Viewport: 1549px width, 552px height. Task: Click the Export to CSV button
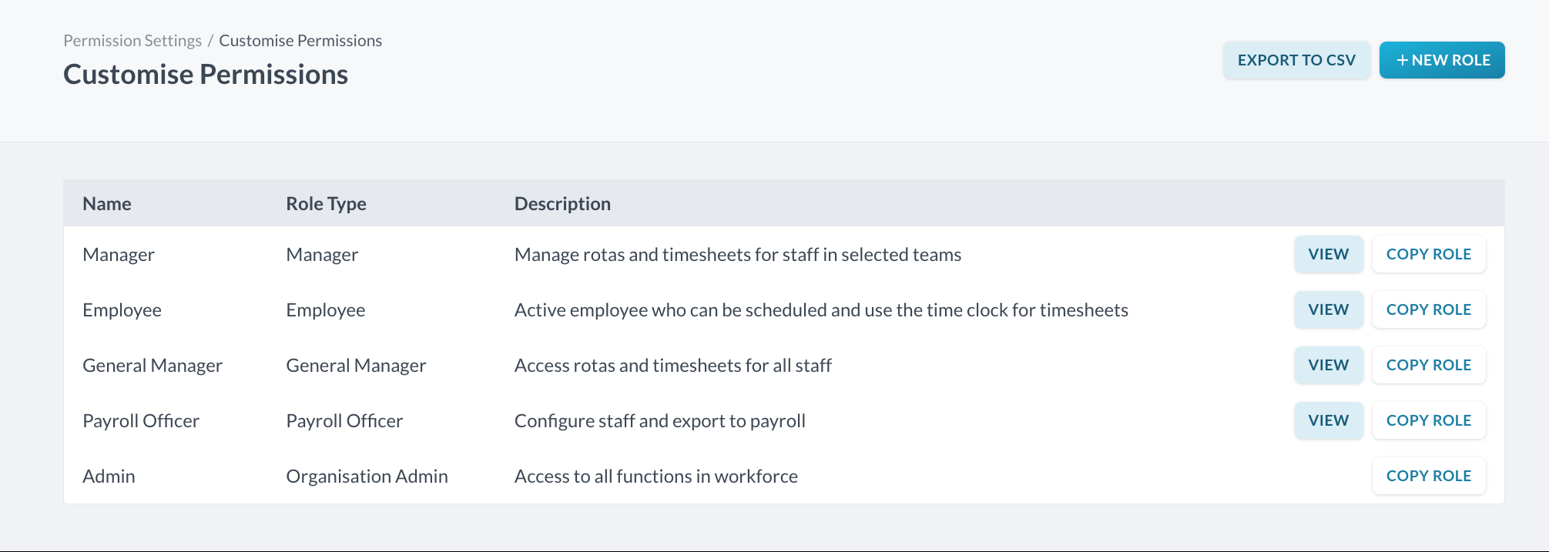[1296, 60]
